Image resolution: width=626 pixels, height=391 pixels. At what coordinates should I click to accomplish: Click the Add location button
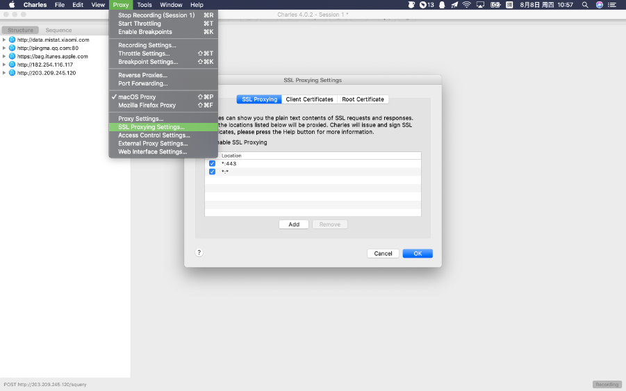(294, 224)
